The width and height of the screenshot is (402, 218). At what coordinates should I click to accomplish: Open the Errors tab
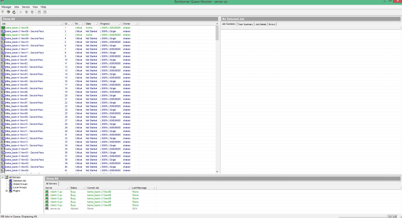(272, 24)
